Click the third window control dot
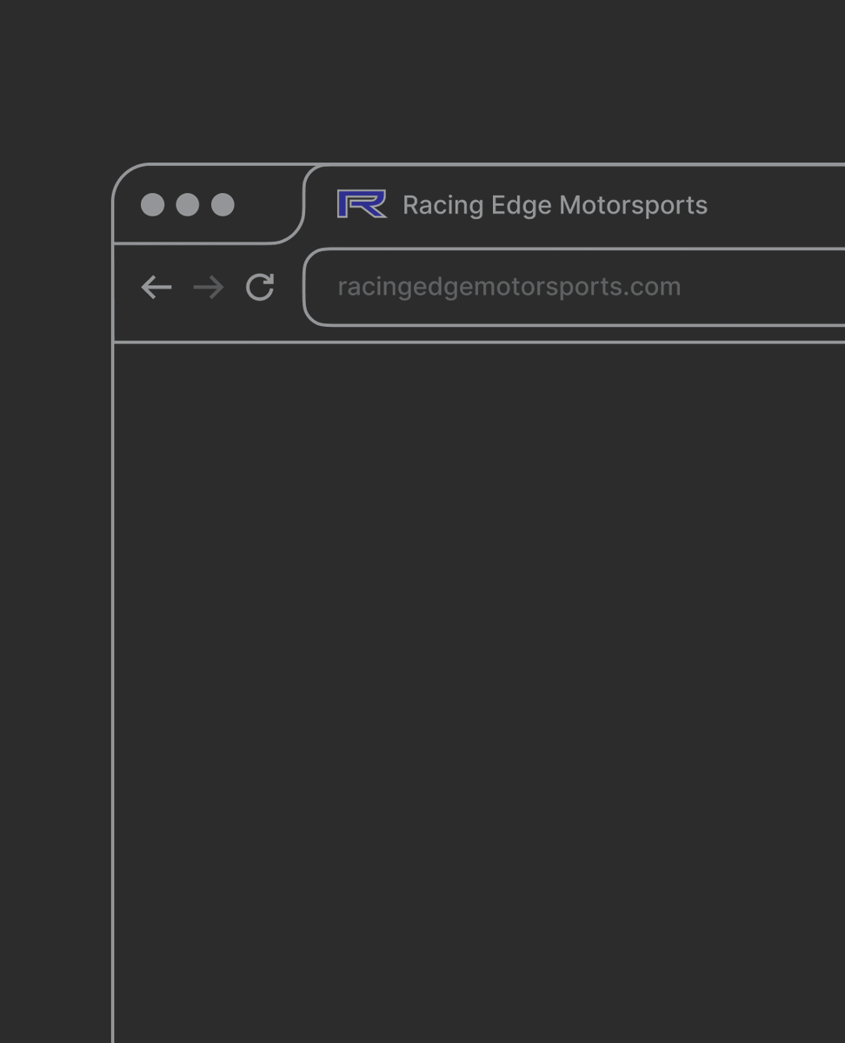Screen dimensions: 845x1043 coord(223,204)
